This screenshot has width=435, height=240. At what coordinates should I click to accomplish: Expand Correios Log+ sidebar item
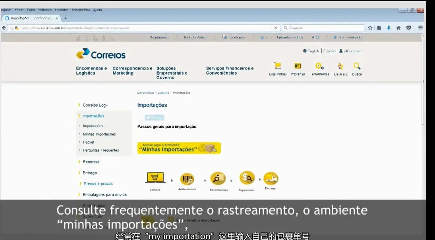(x=95, y=105)
